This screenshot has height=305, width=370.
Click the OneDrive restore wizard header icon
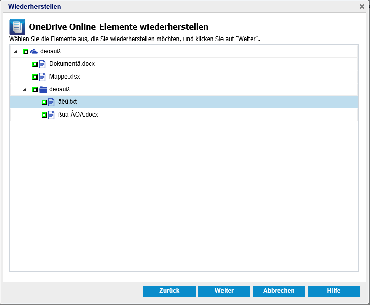[17, 27]
